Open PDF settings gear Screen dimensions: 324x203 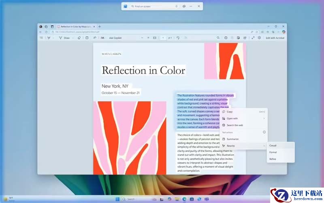click(x=259, y=38)
